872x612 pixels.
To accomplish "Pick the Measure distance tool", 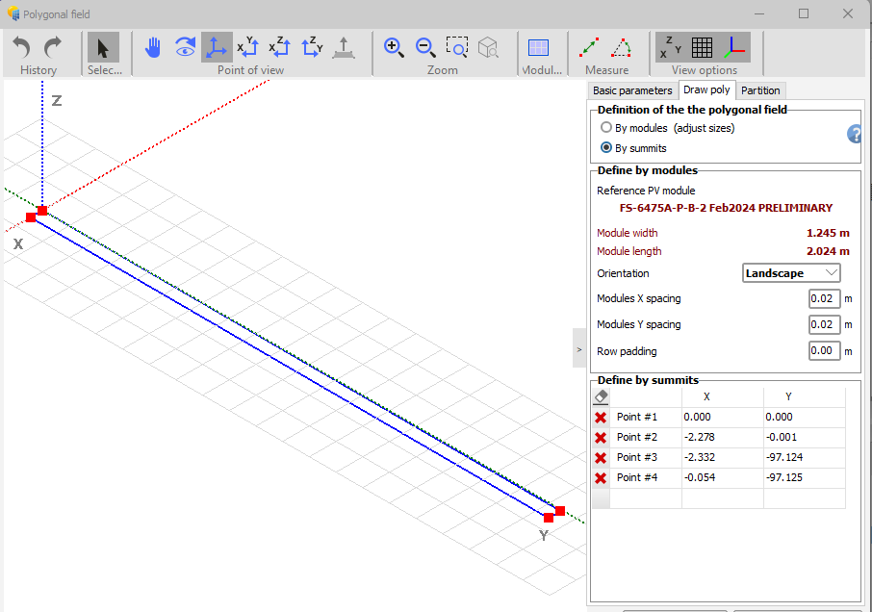I will [590, 47].
